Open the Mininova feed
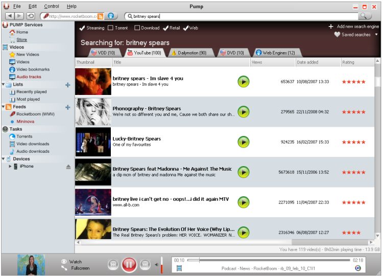The height and width of the screenshot is (276, 383). (25, 122)
